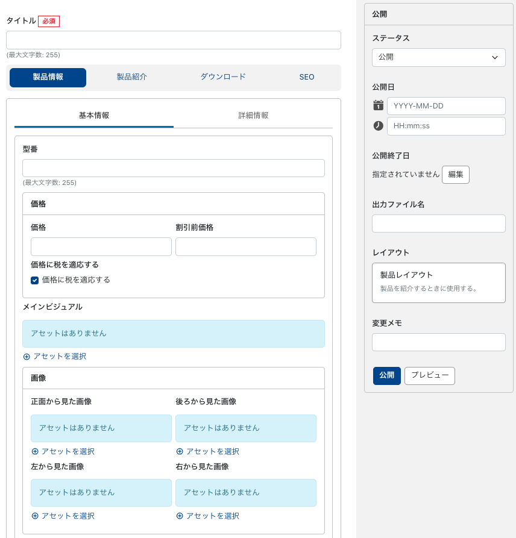Click the clock icon beside the time field
The width and height of the screenshot is (516, 538).
coord(378,126)
